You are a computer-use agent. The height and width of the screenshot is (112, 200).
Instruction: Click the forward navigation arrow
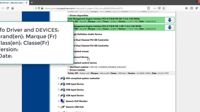pos(3,8)
